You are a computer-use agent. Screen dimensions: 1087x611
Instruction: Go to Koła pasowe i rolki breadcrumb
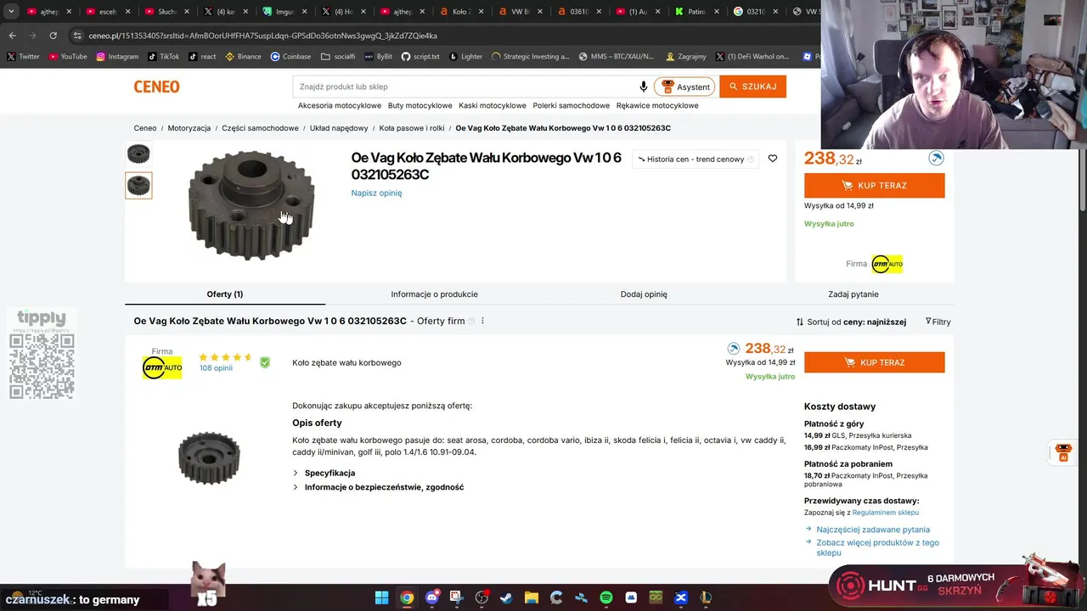[412, 128]
